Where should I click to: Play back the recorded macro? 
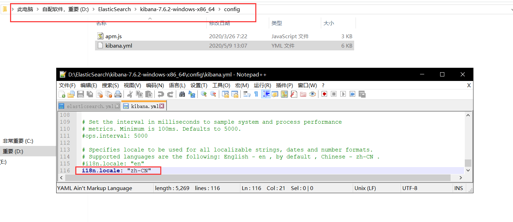pos(343,94)
